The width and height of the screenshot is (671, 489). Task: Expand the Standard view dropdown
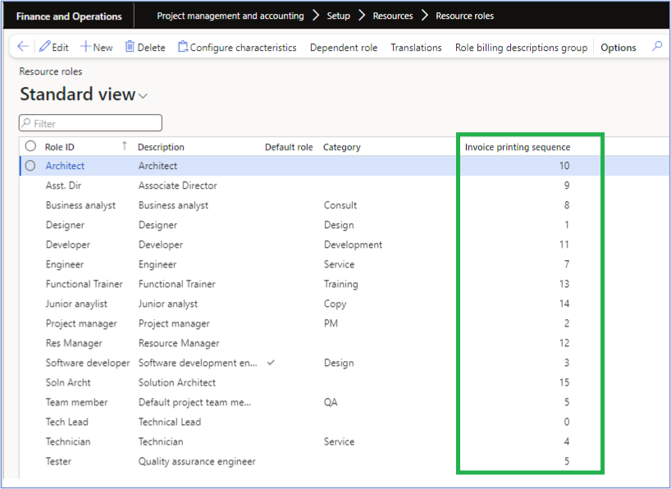[144, 96]
